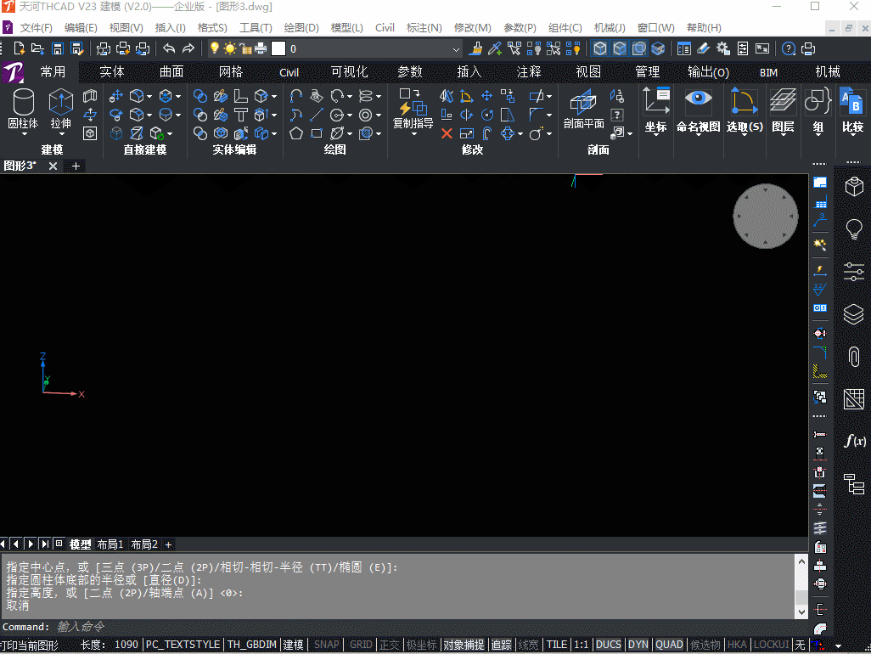Toggle 正交 ortho mode in status bar

click(x=389, y=645)
